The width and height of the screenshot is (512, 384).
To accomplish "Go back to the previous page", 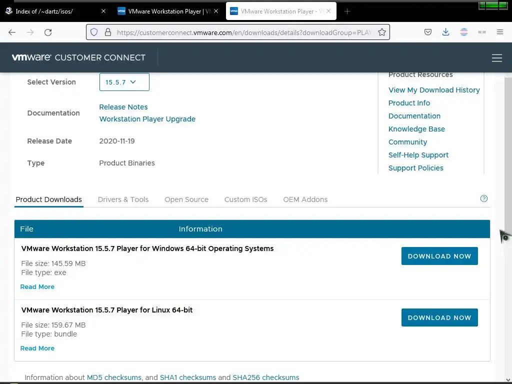I will point(12,32).
